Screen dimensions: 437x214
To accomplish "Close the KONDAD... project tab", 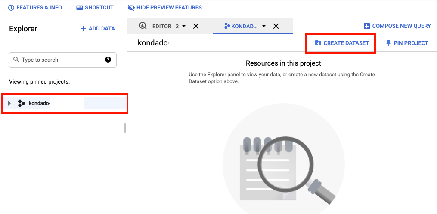I will click(x=276, y=26).
